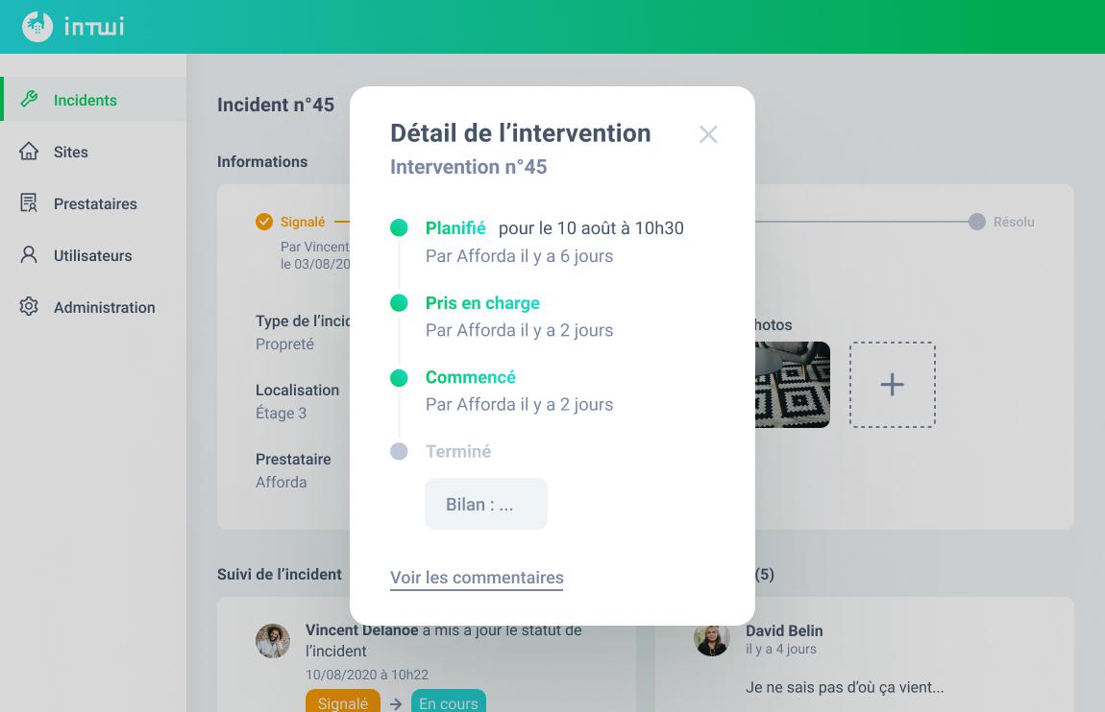Click the Sites house icon
Viewport: 1105px width, 712px height.
pos(29,152)
